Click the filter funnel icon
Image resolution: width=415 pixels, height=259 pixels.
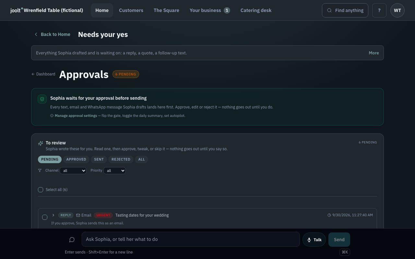pos(40,170)
